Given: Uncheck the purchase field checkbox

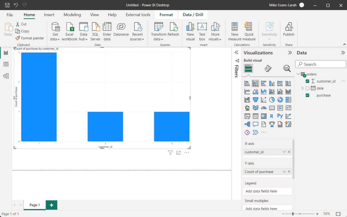Looking at the screenshot, I should point(307,95).
